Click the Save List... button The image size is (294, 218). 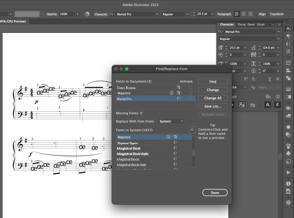pyautogui.click(x=213, y=106)
